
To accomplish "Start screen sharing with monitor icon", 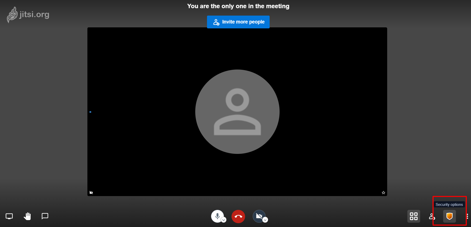I will click(x=9, y=216).
